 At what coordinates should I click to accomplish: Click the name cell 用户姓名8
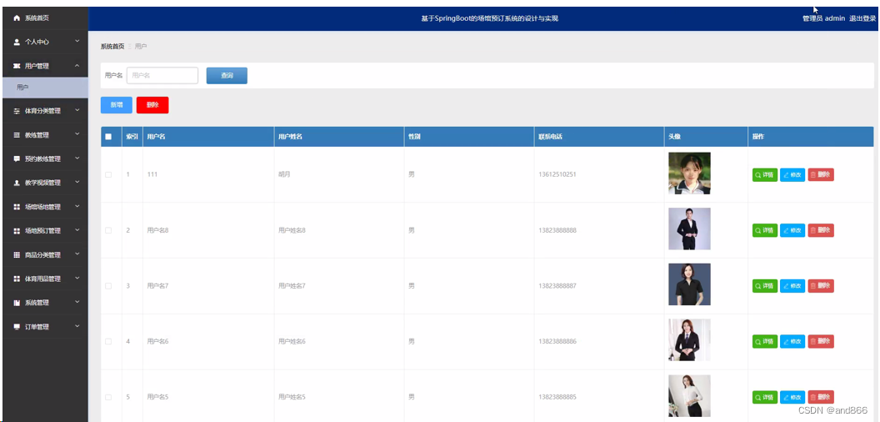coord(292,230)
